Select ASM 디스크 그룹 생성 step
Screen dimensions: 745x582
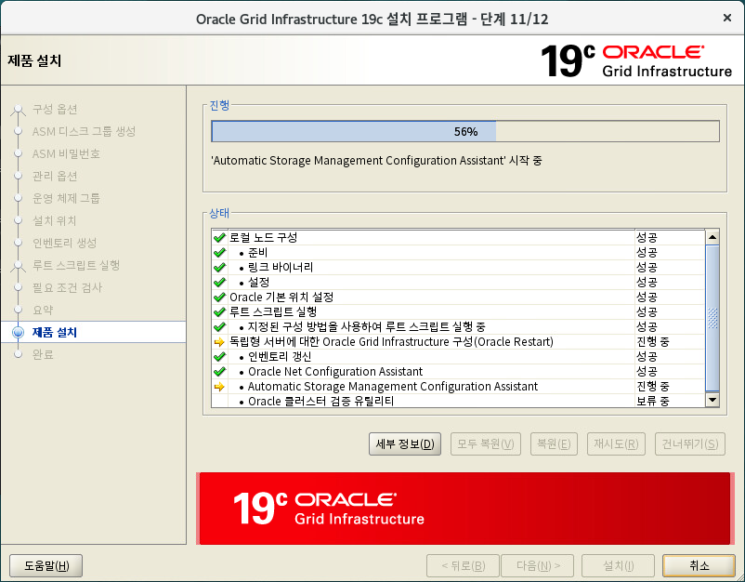[84, 131]
